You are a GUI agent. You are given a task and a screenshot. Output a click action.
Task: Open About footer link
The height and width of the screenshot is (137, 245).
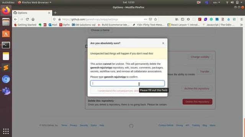coord(212,125)
